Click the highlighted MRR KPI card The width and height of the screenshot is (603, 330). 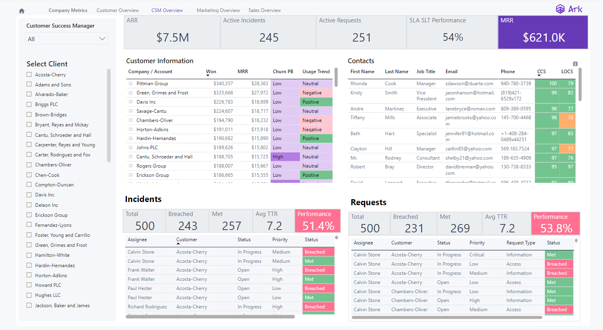(x=543, y=32)
